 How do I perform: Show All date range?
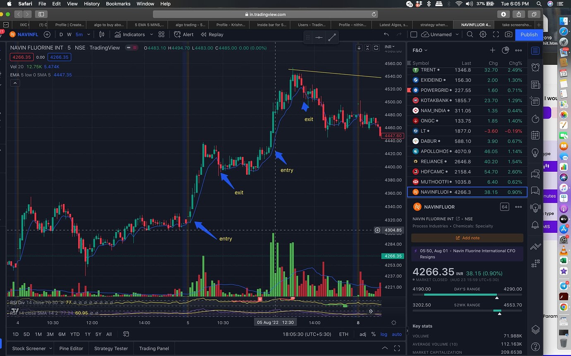[109, 334]
